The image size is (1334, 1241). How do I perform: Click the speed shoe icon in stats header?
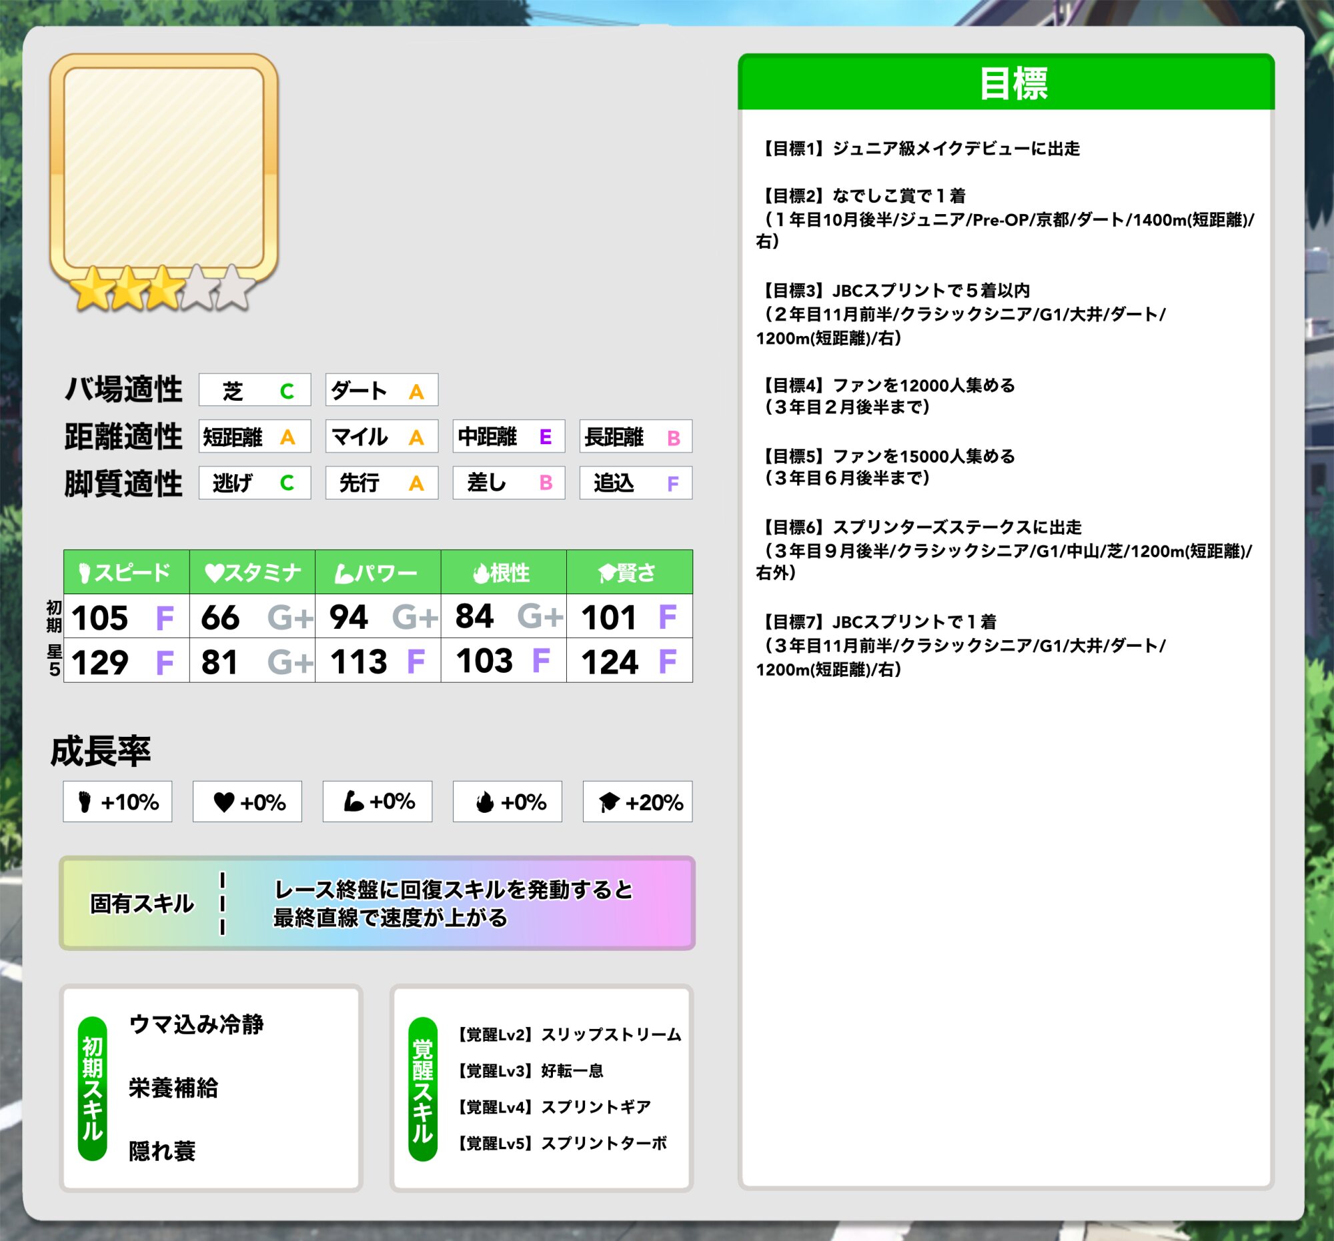pyautogui.click(x=85, y=573)
